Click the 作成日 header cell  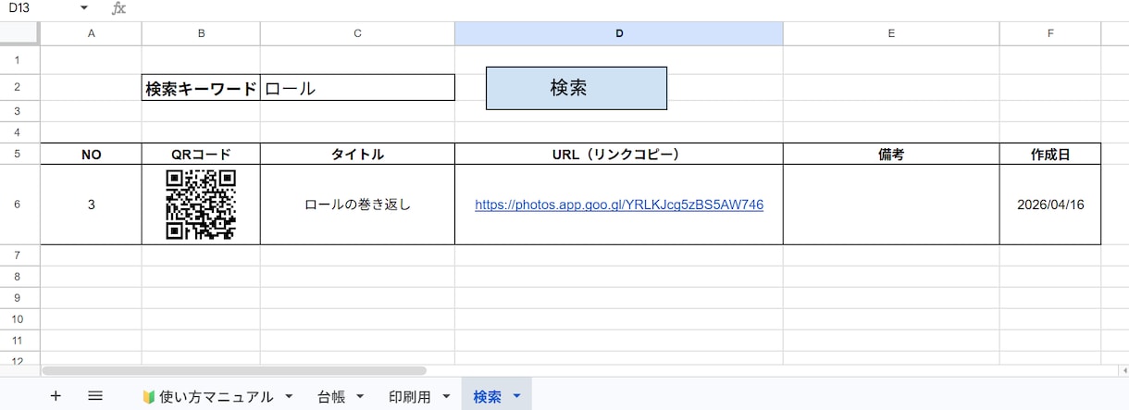(1050, 155)
